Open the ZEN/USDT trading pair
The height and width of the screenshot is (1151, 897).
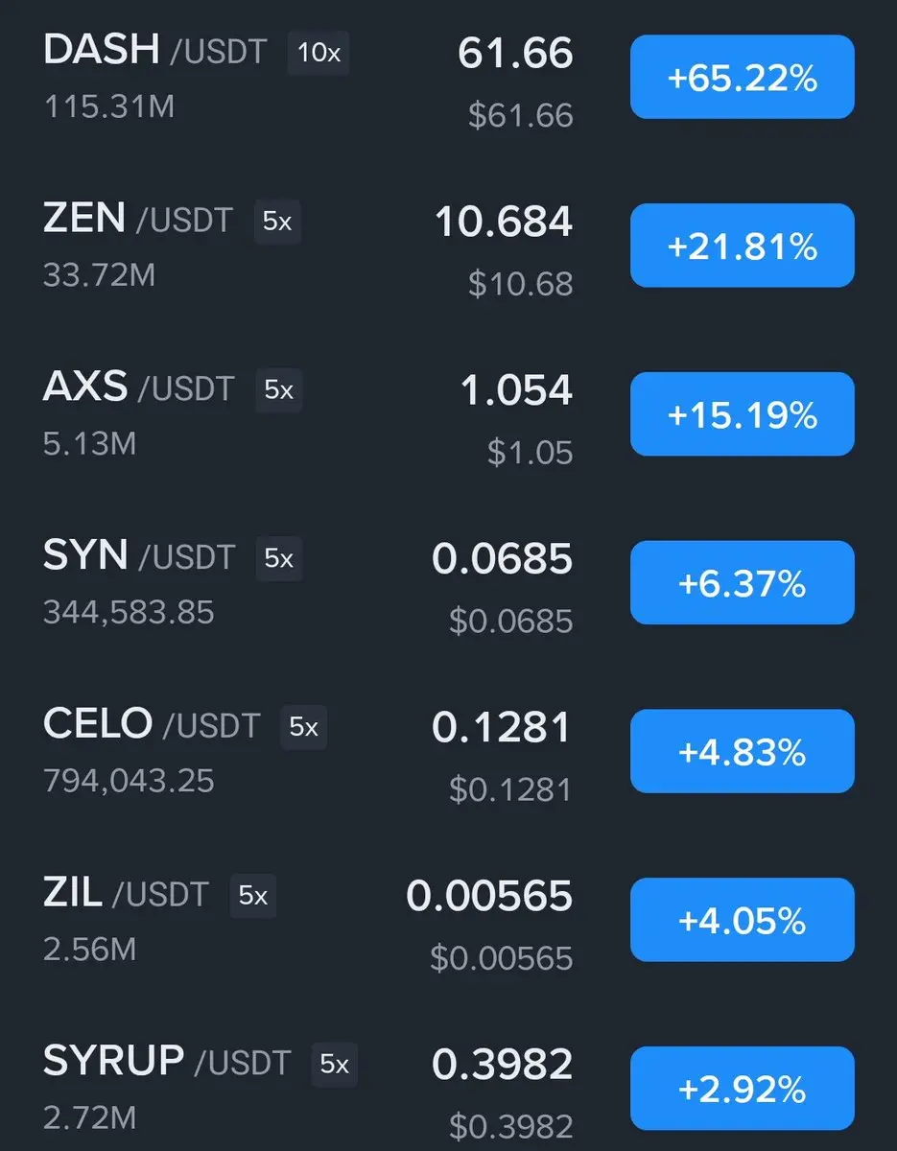pos(137,220)
